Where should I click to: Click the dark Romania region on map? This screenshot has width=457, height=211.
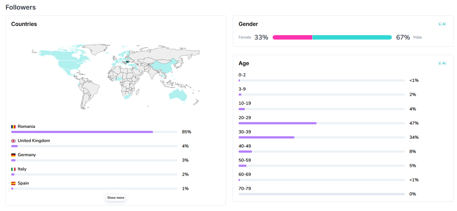point(127,62)
